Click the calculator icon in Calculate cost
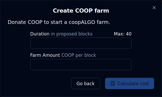Image resolution: width=162 pixels, height=97 pixels. (113, 83)
